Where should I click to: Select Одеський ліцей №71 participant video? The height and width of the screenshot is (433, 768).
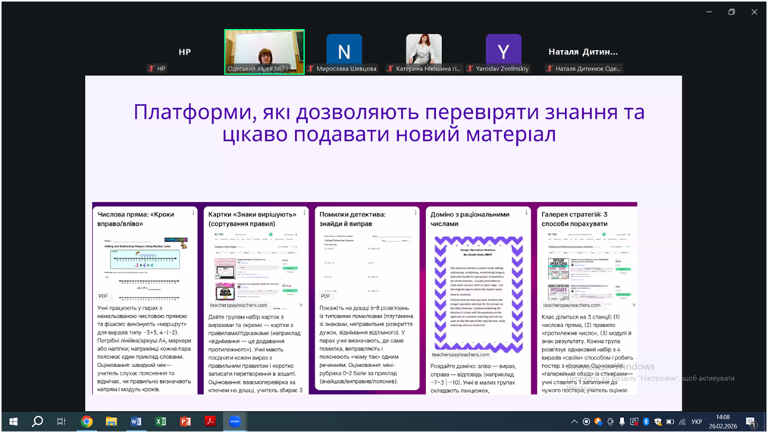coord(264,51)
